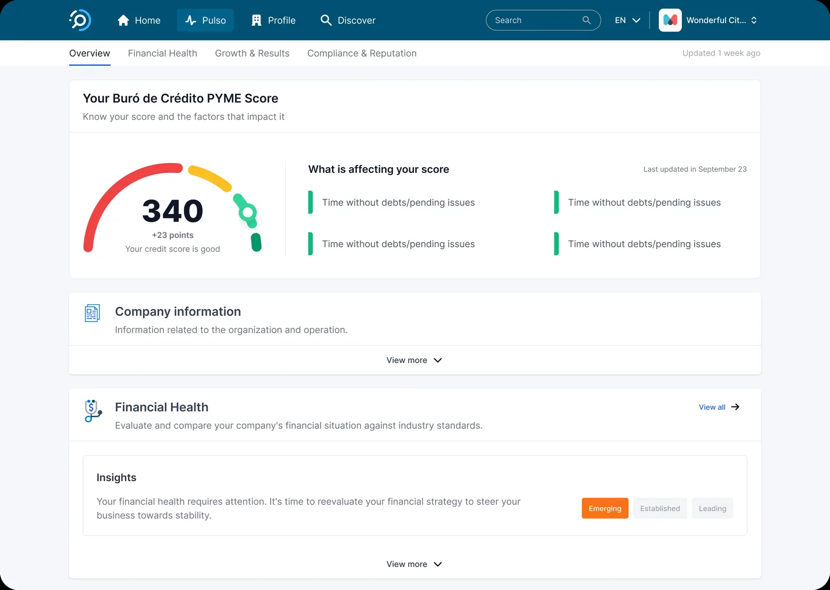Click the arrow beside View all
Image resolution: width=830 pixels, height=590 pixels.
(735, 407)
